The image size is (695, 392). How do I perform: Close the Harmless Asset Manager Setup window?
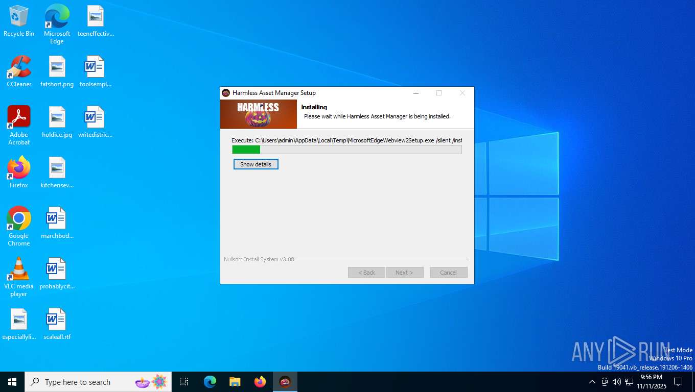(x=462, y=93)
